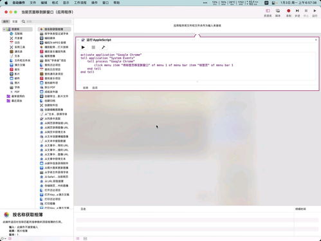The image size is (321, 241).
Task: Open the Apple menu
Action: click(6, 3)
